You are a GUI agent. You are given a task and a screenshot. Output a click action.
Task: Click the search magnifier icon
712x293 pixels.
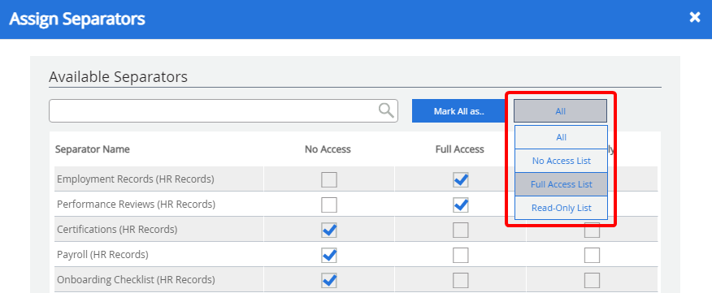point(386,110)
